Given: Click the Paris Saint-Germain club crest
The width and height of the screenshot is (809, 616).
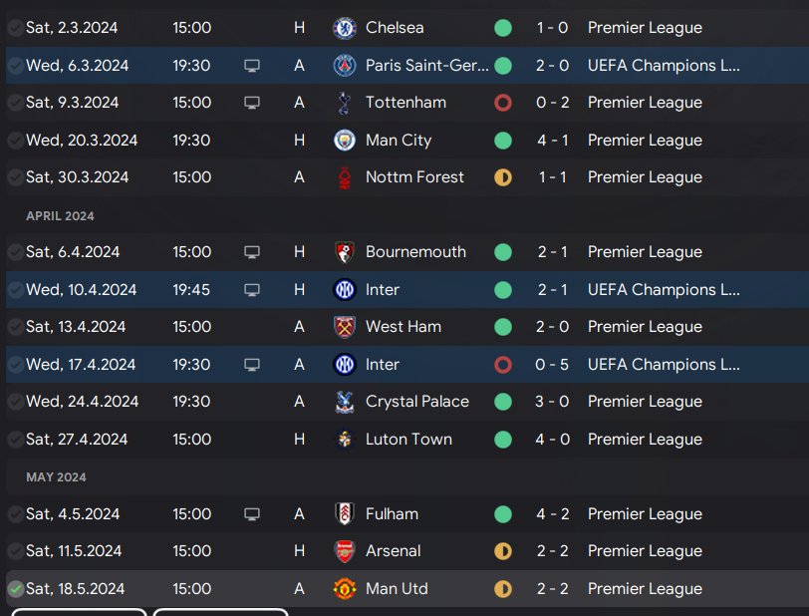Looking at the screenshot, I should [345, 66].
